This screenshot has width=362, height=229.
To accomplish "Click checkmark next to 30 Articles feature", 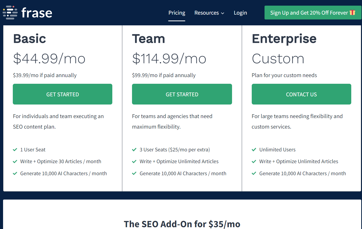I will 15,162.
